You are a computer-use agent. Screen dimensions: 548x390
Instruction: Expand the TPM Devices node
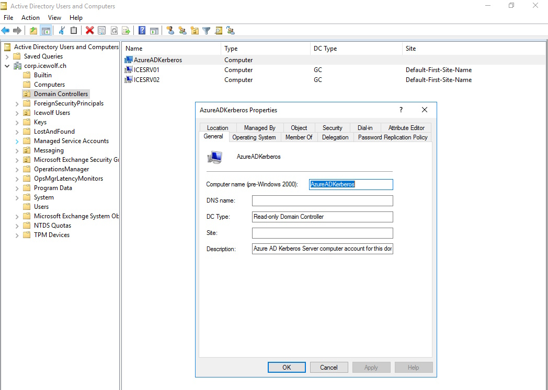(17, 235)
